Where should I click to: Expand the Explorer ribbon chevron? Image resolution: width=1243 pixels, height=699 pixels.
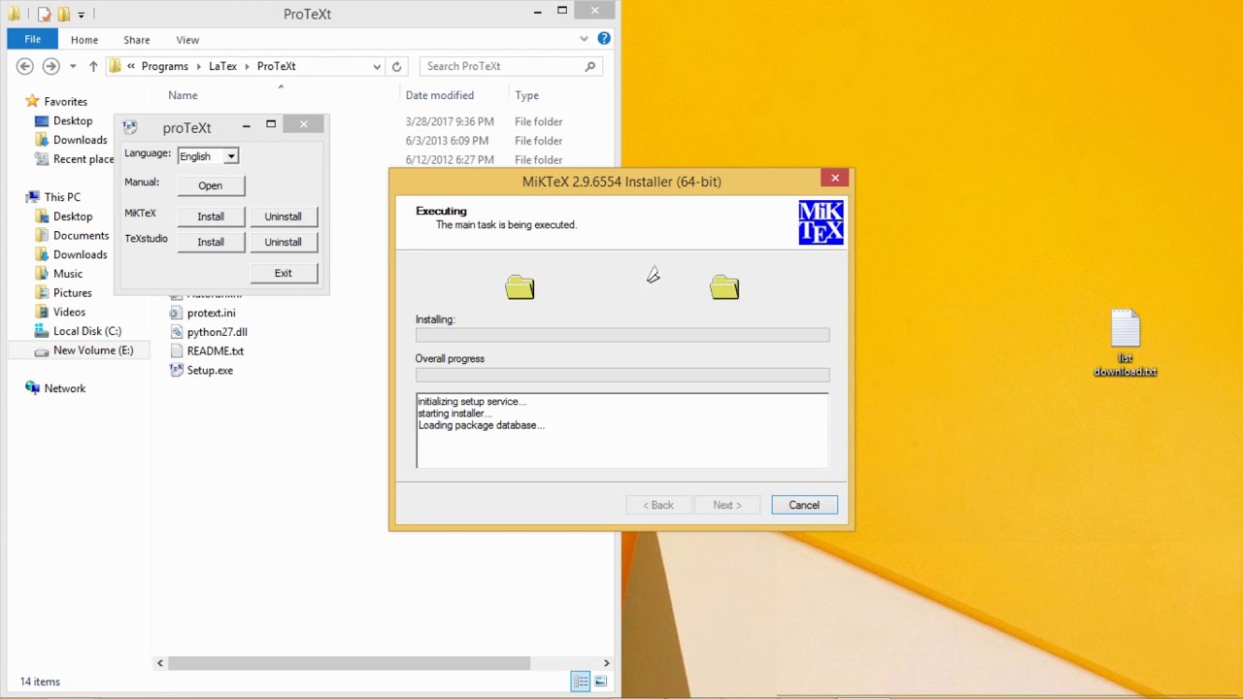[584, 39]
